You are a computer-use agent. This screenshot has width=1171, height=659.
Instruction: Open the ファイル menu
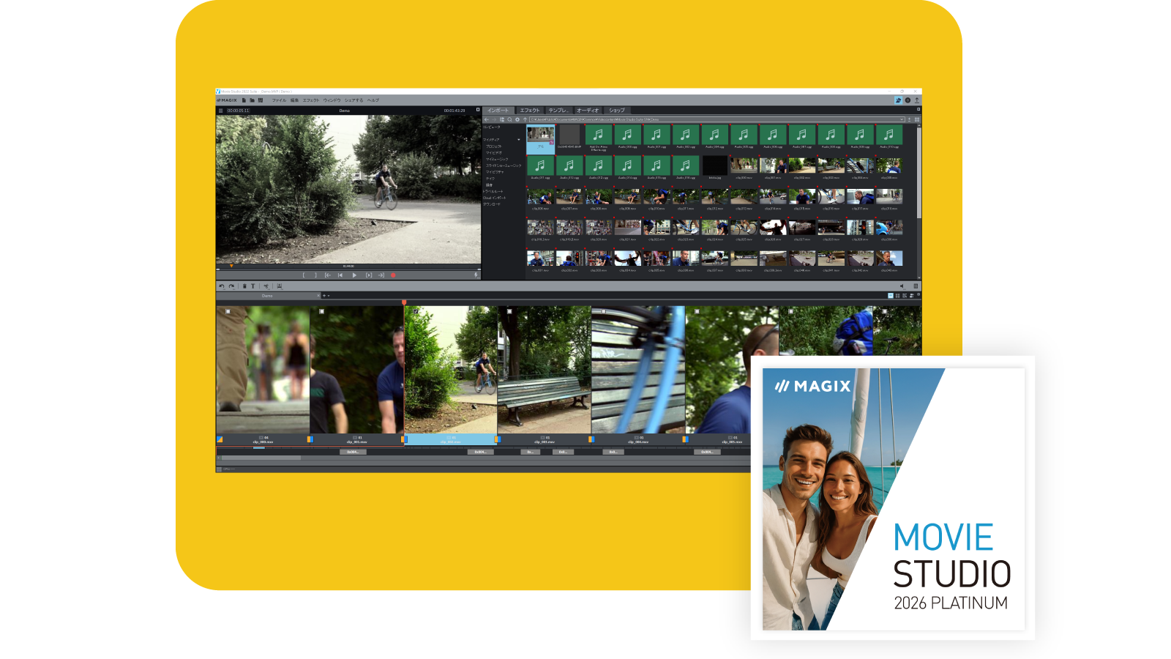coord(279,100)
